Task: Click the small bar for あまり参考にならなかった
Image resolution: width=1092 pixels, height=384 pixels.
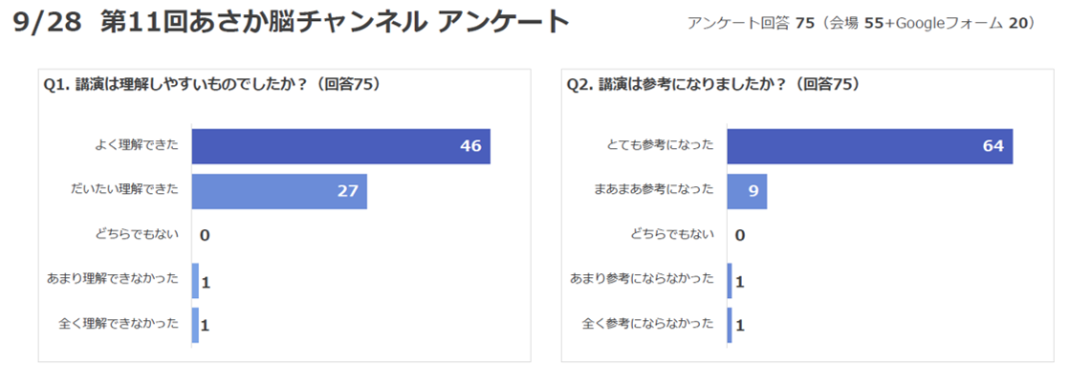Action: click(730, 281)
